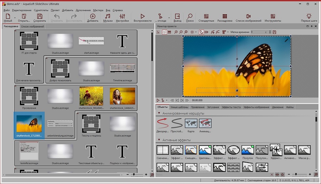Image resolution: width=321 pixels, height=184 pixels.
Task: Clear the toolbox search with the X button
Action: (272, 175)
